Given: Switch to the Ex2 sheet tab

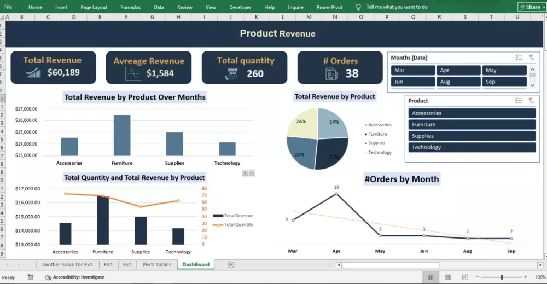Looking at the screenshot, I should (127, 264).
